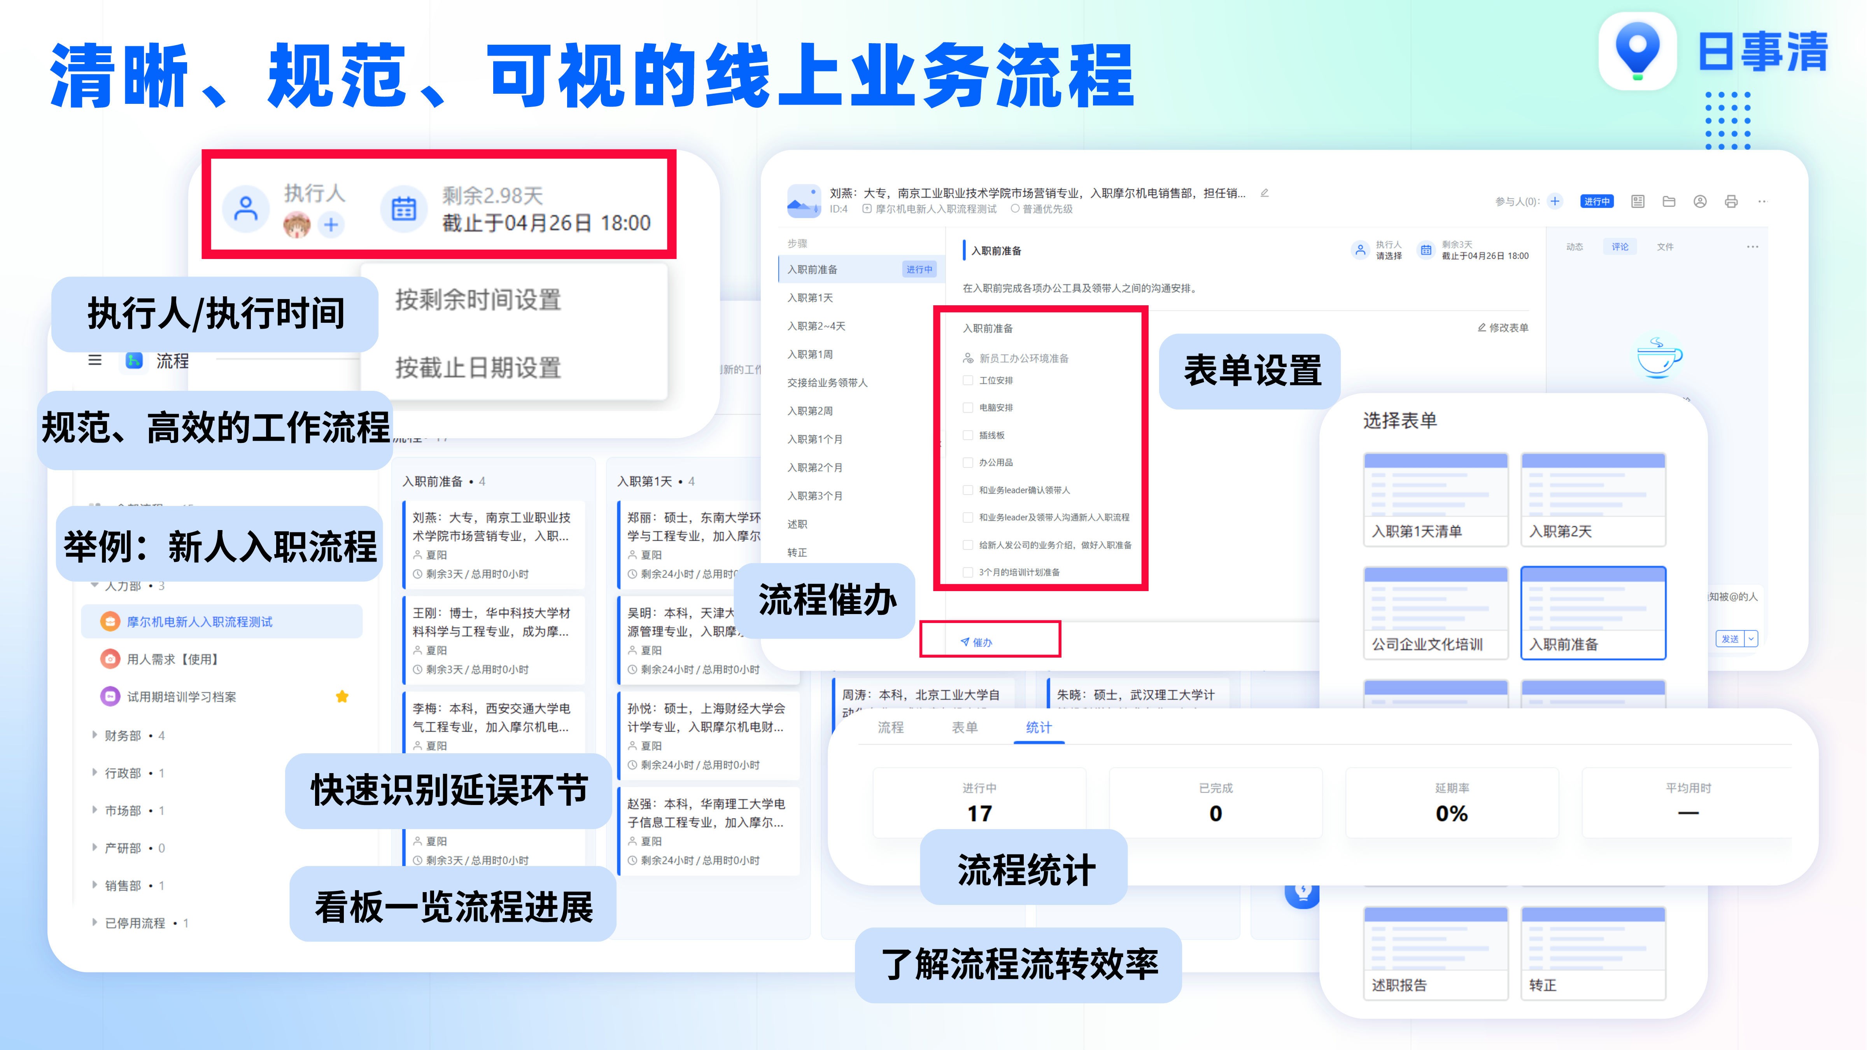Expand the 已停用流程 tree group

pos(94,922)
